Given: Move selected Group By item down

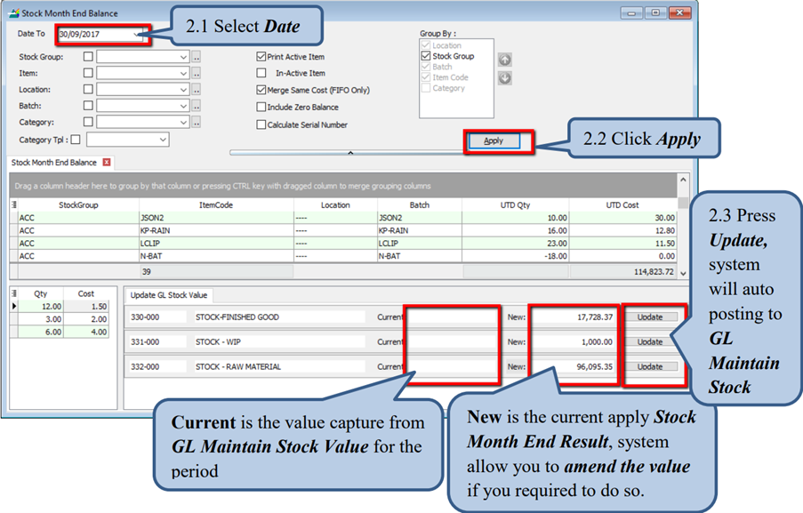Looking at the screenshot, I should coord(504,78).
